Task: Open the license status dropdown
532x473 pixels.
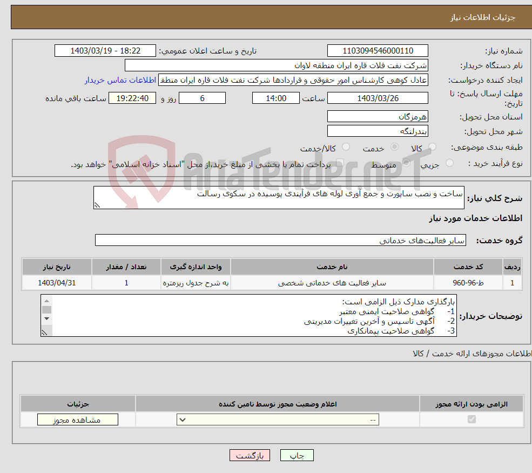Action: [x=278, y=419]
